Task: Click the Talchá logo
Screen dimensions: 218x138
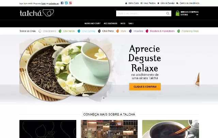Action: pos(37,13)
